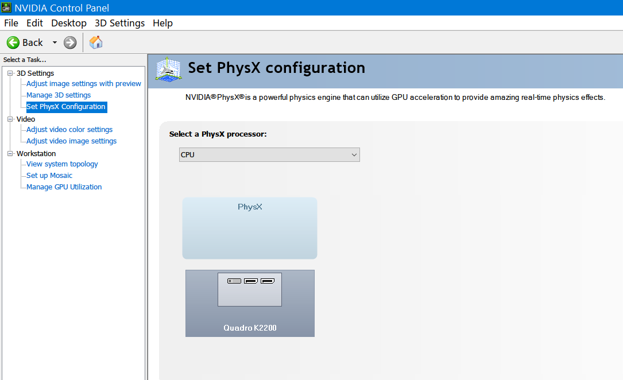Open Adjust video color settings
Viewport: 623px width, 380px height.
click(x=69, y=130)
